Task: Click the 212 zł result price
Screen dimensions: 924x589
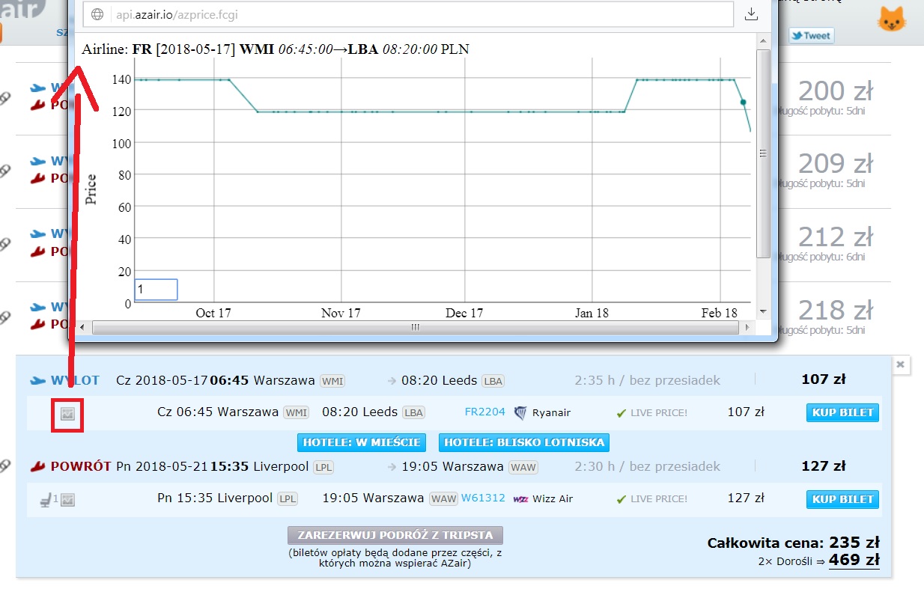Action: tap(835, 237)
